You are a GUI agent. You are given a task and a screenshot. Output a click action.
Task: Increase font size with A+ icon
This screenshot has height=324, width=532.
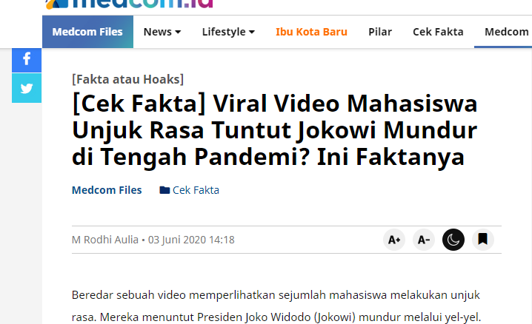(394, 240)
